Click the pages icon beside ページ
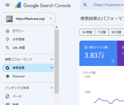This screenshot has height=105, width=124. [x=7, y=96]
